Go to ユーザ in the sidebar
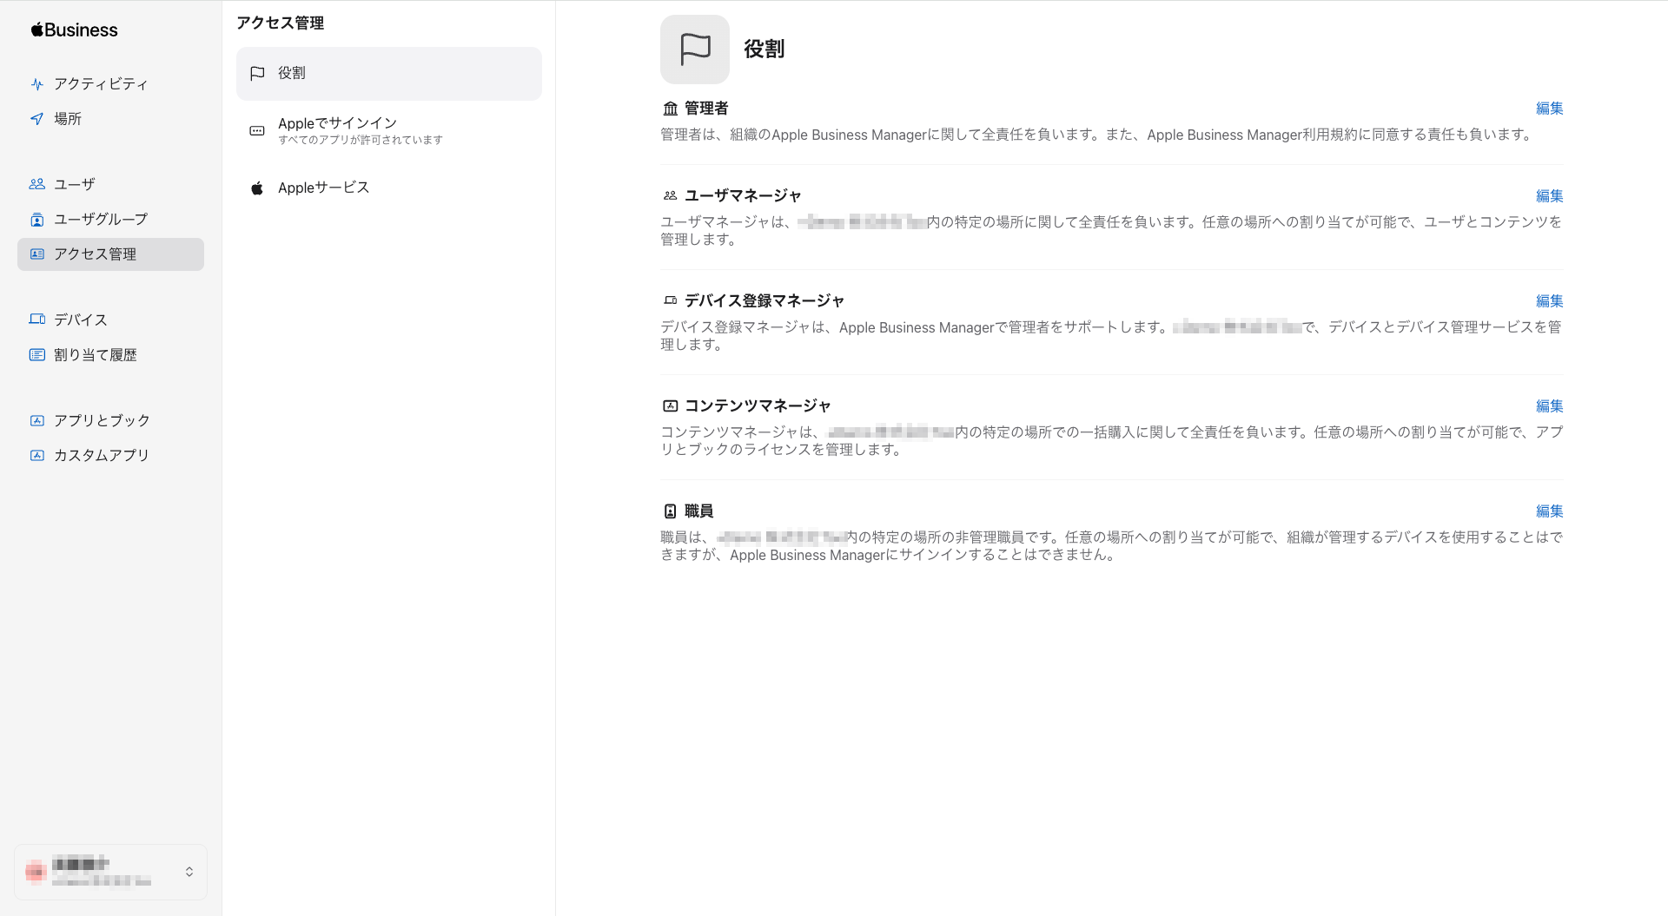Screen dimensions: 1668x916 click(110, 184)
